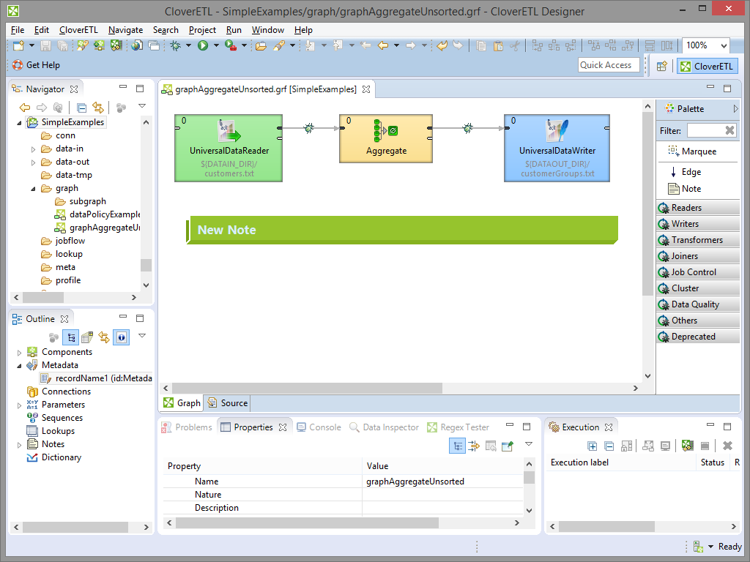Click Collapse All in Navigator toolbar
750x562 pixels.
81,108
